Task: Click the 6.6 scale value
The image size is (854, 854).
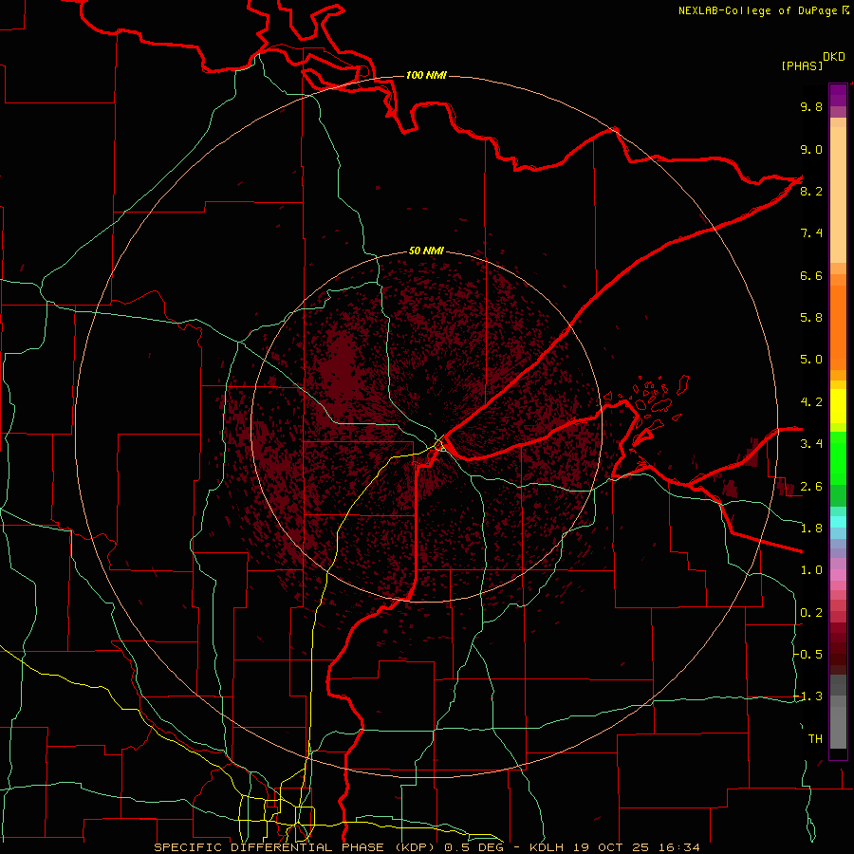Action: [811, 275]
